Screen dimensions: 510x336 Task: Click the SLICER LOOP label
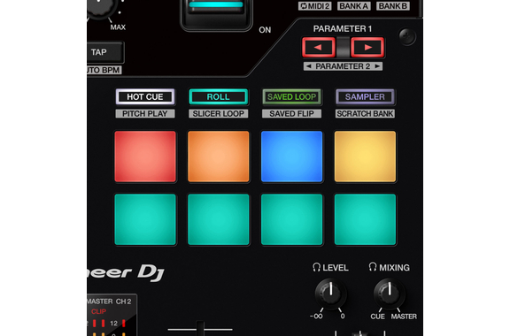click(x=218, y=114)
